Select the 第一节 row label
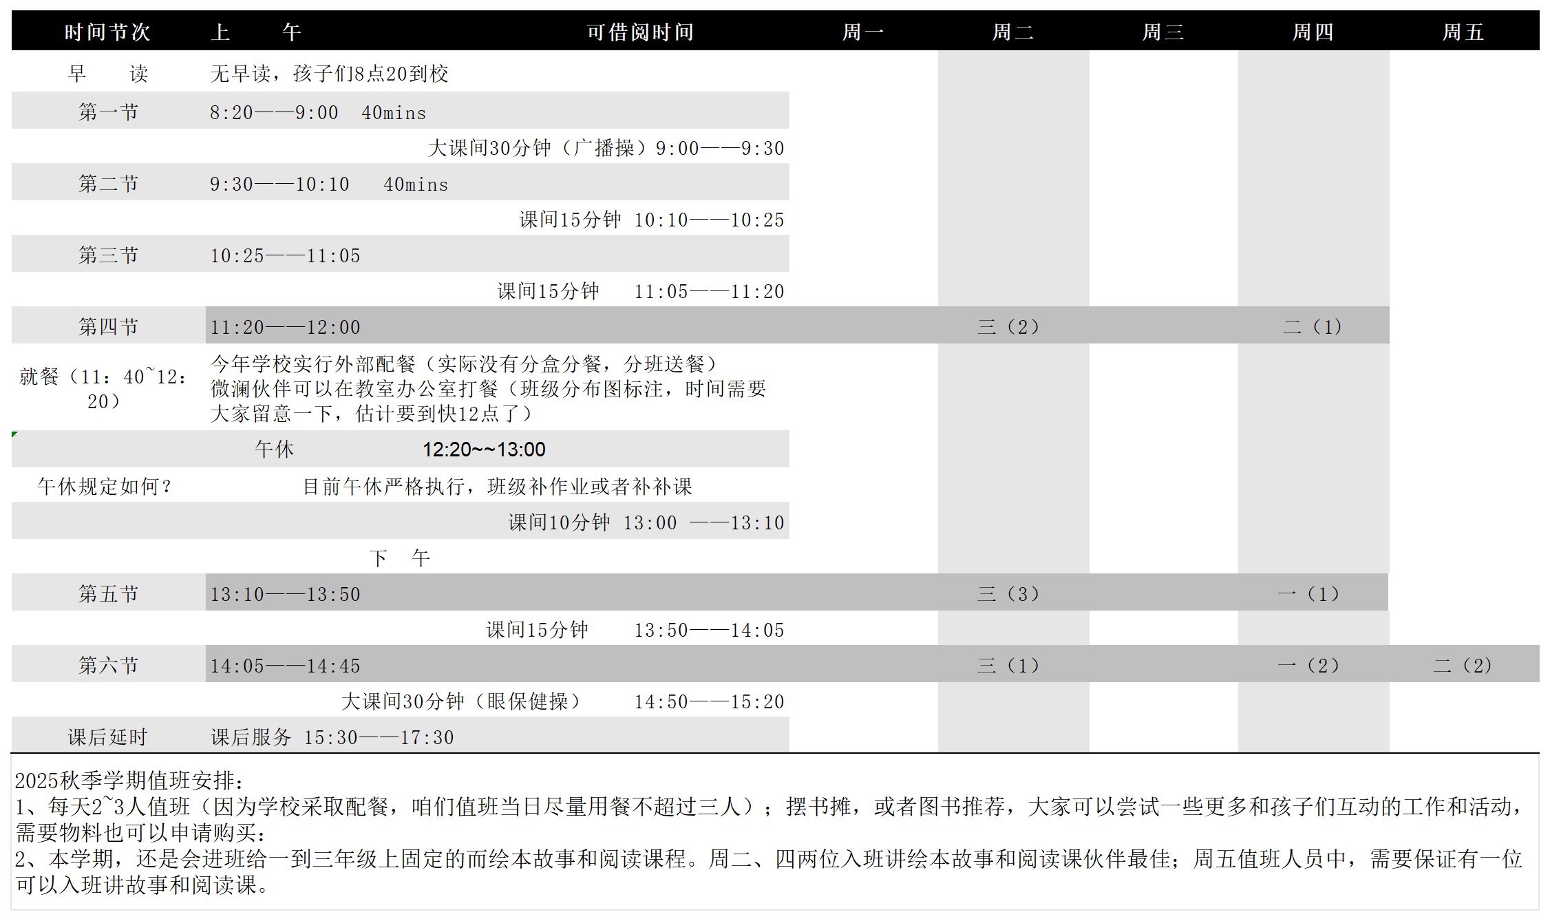This screenshot has height=921, width=1550. (108, 112)
